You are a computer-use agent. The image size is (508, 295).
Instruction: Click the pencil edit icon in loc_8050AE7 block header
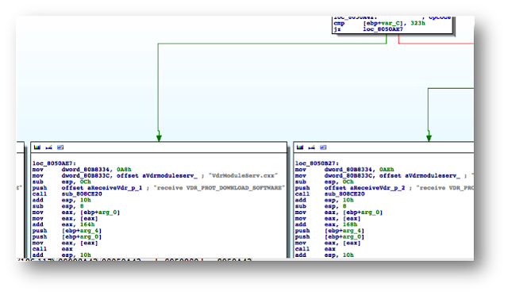tap(49, 147)
